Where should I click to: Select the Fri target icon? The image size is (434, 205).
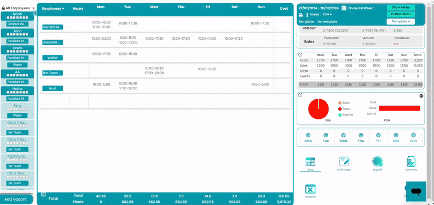pyautogui.click(x=378, y=135)
